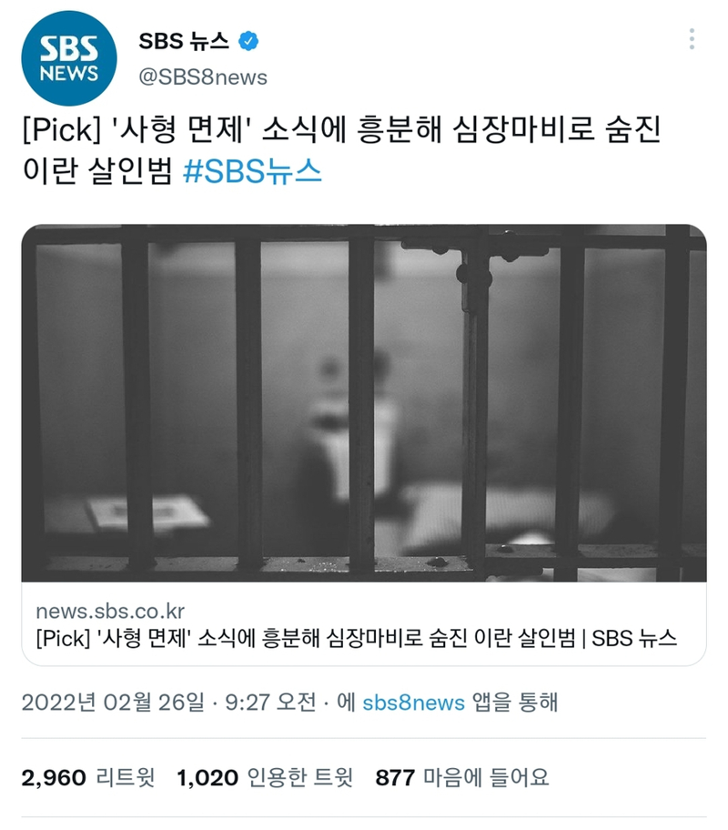Click the news.sbs.co.kr domain link
Screen dimensions: 728x830
pos(110,612)
